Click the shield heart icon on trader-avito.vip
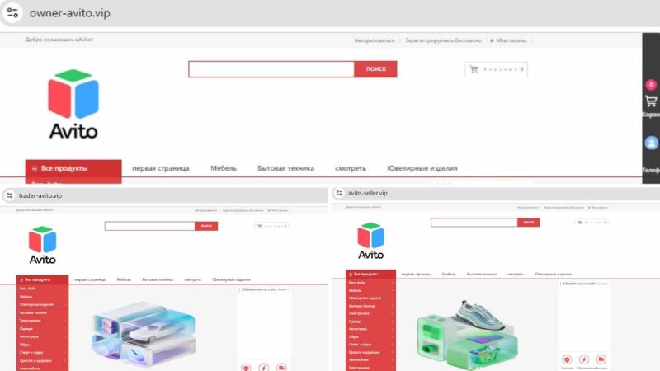 coord(246,367)
